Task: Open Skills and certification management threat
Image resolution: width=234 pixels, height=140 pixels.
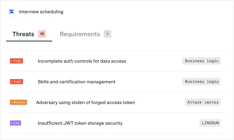Action: pos(77,82)
